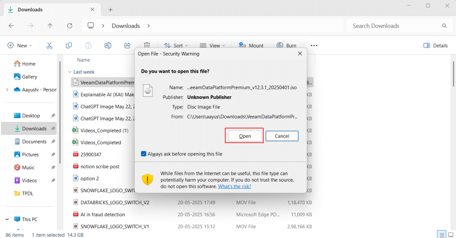This screenshot has width=456, height=238.
Task: Switch to details list view icon in status bar
Action: pyautogui.click(x=442, y=234)
